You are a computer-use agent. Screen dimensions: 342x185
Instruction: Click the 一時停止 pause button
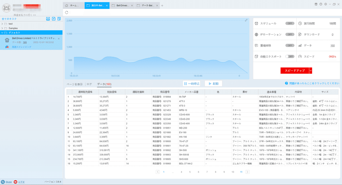click(192, 83)
